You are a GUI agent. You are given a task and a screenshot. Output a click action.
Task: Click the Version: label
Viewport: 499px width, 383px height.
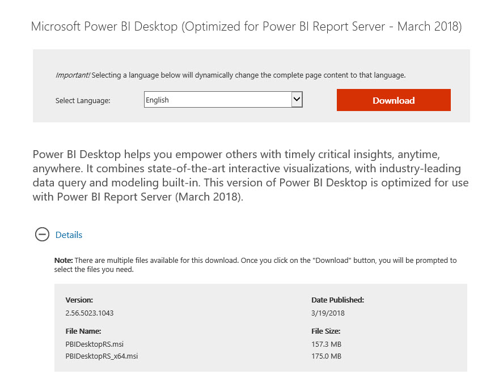(x=79, y=300)
